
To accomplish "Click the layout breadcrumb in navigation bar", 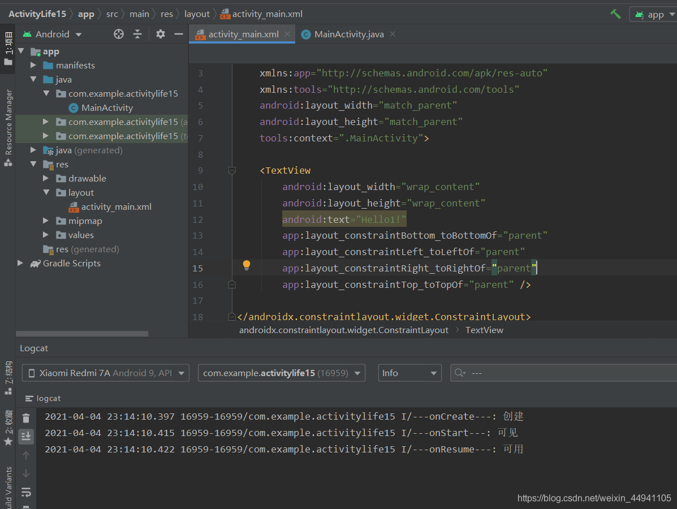I will 197,14.
